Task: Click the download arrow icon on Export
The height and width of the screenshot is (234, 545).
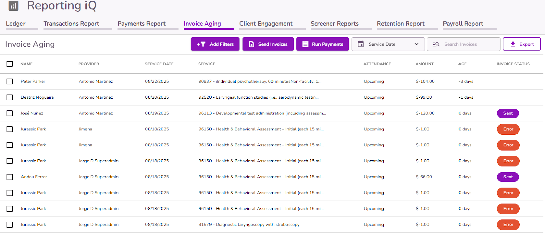Action: click(513, 44)
